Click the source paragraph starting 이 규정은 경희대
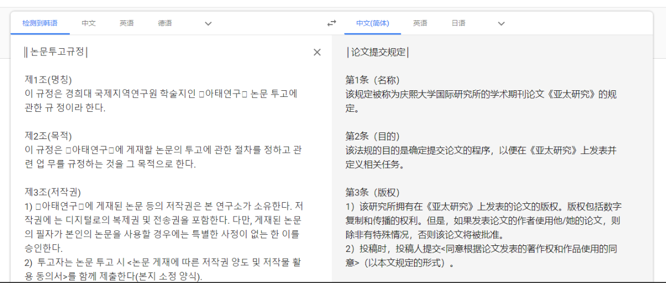This screenshot has width=666, height=283. point(162,101)
